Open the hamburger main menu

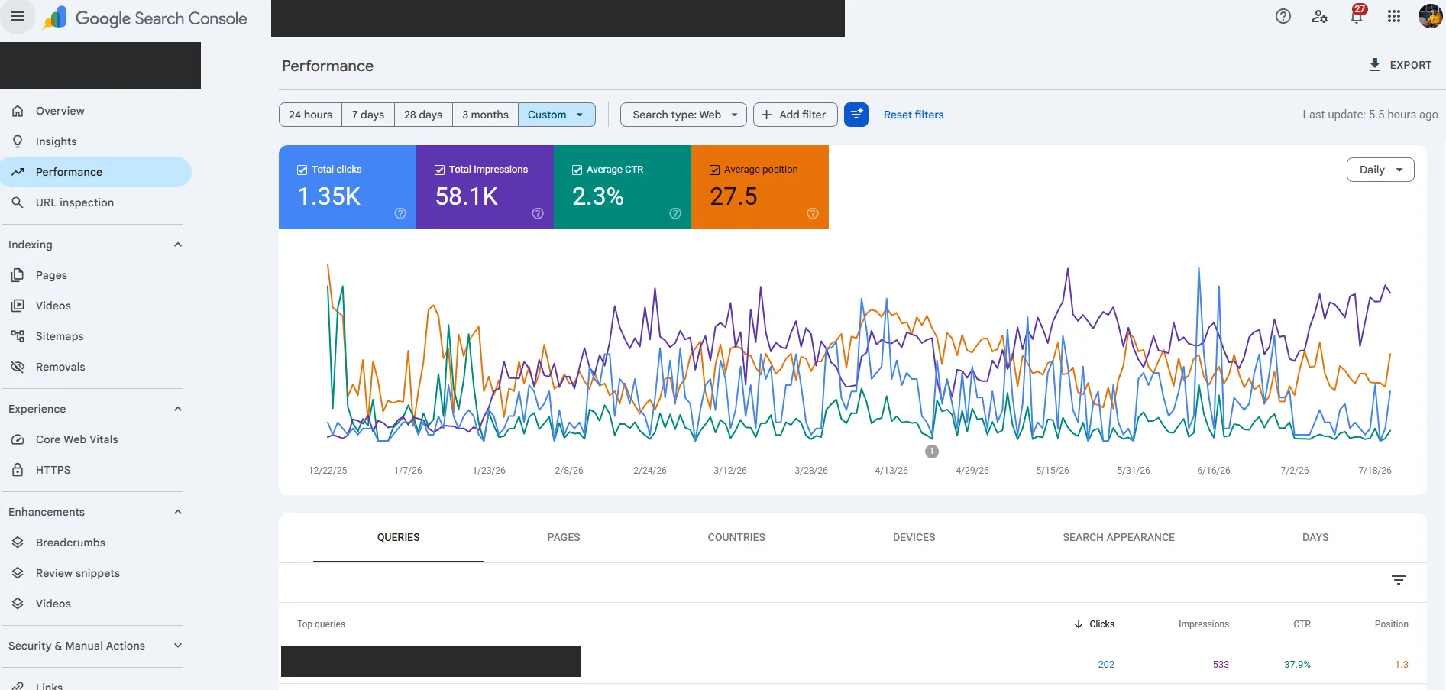coord(18,16)
